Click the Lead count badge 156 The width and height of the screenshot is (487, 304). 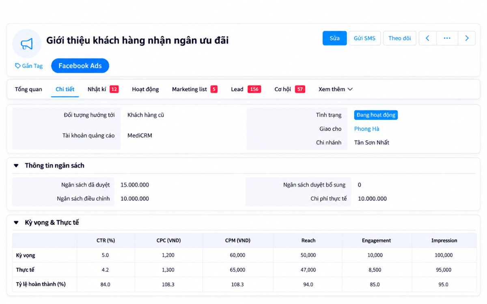point(254,89)
